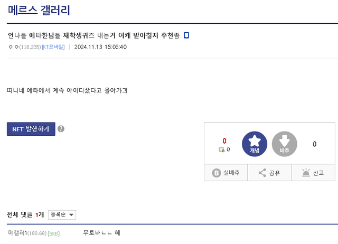Click the post timestamp 2024.11.13 15:03:40
338x244 pixels.
(x=100, y=47)
